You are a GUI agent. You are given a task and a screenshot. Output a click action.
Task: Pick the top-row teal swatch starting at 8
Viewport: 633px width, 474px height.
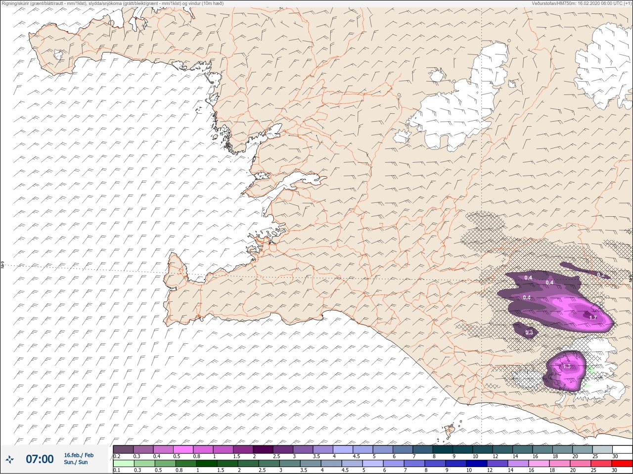click(x=443, y=449)
